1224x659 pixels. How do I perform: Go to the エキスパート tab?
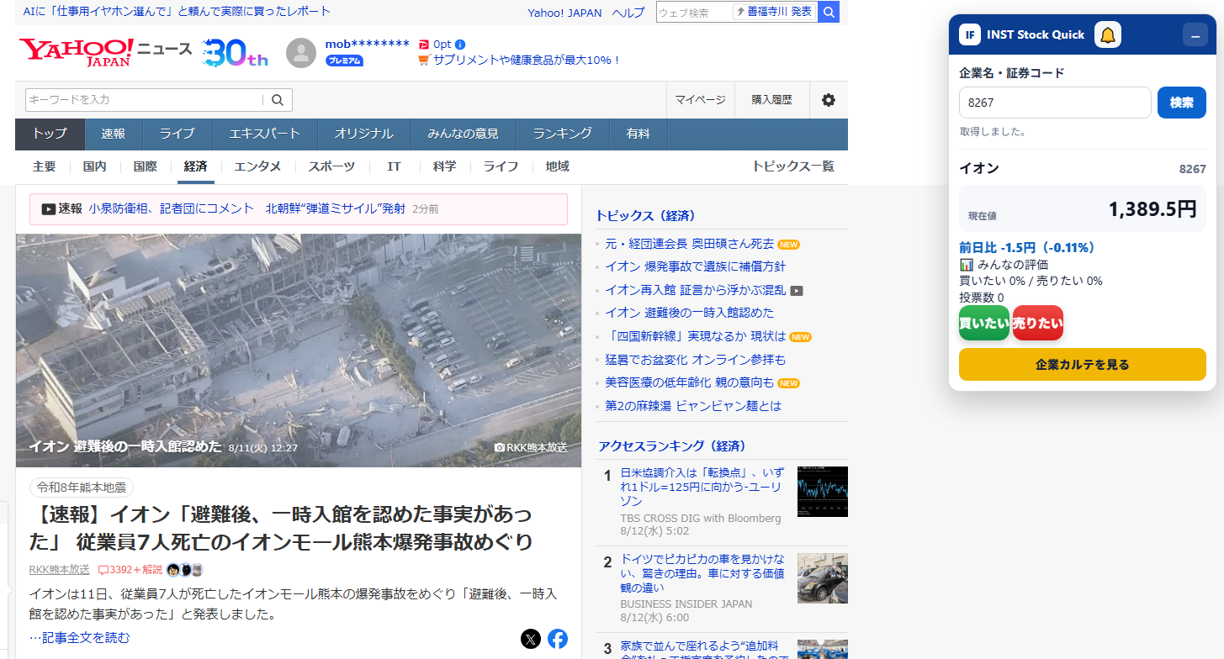(x=264, y=134)
